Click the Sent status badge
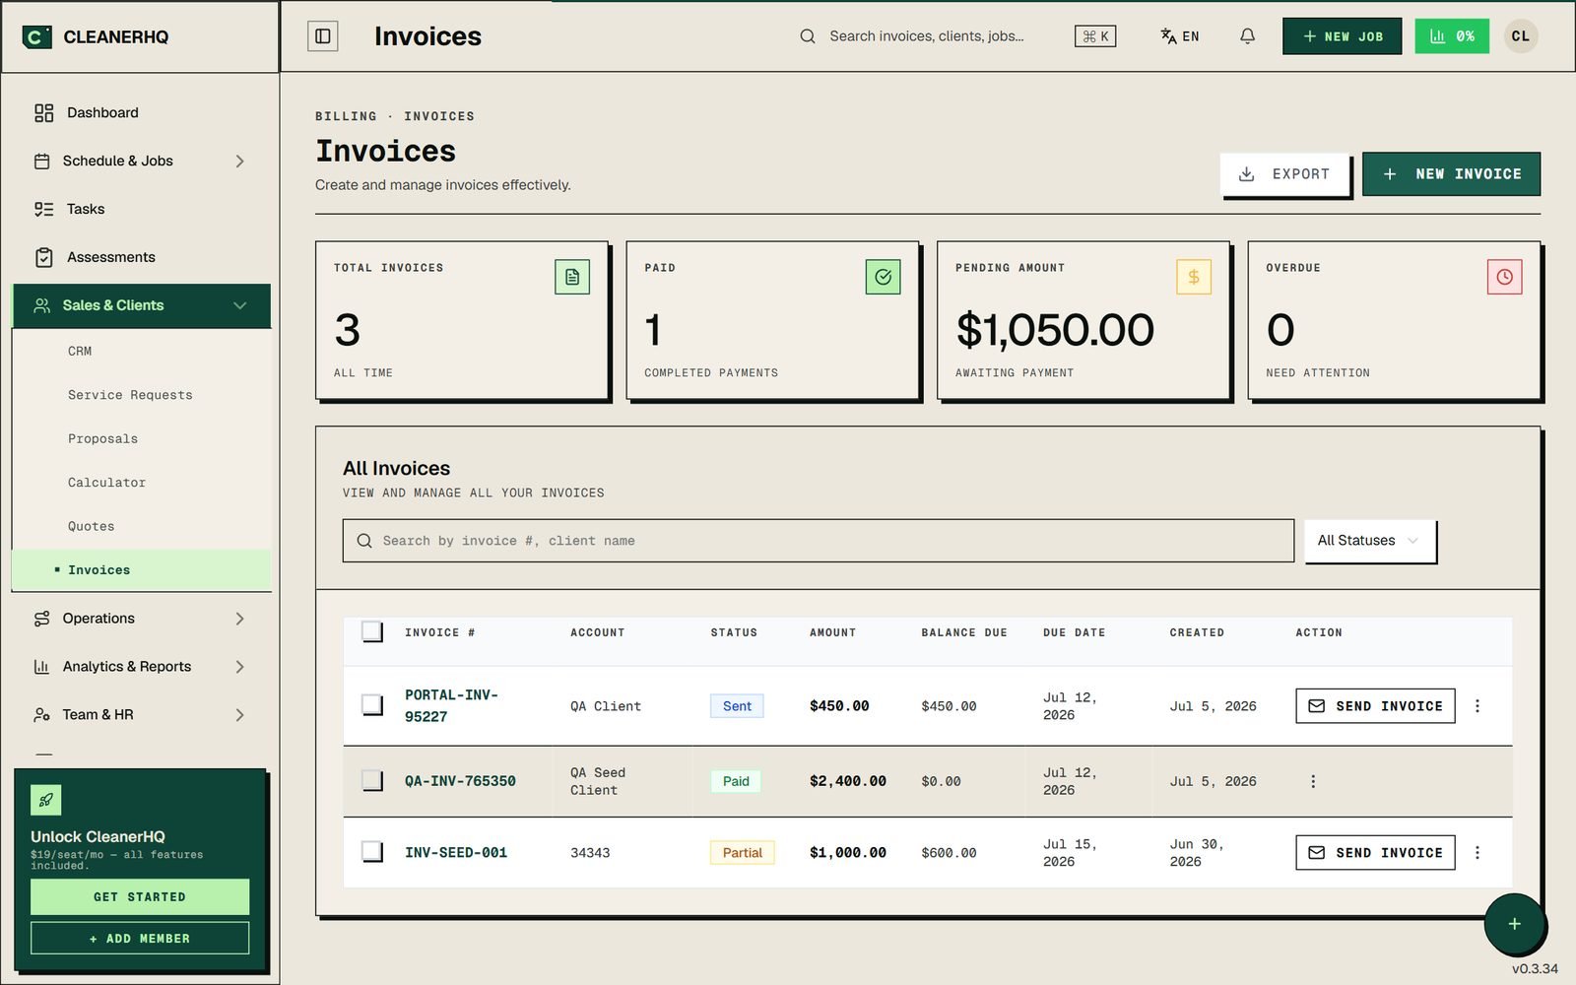This screenshot has height=985, width=1576. [737, 706]
